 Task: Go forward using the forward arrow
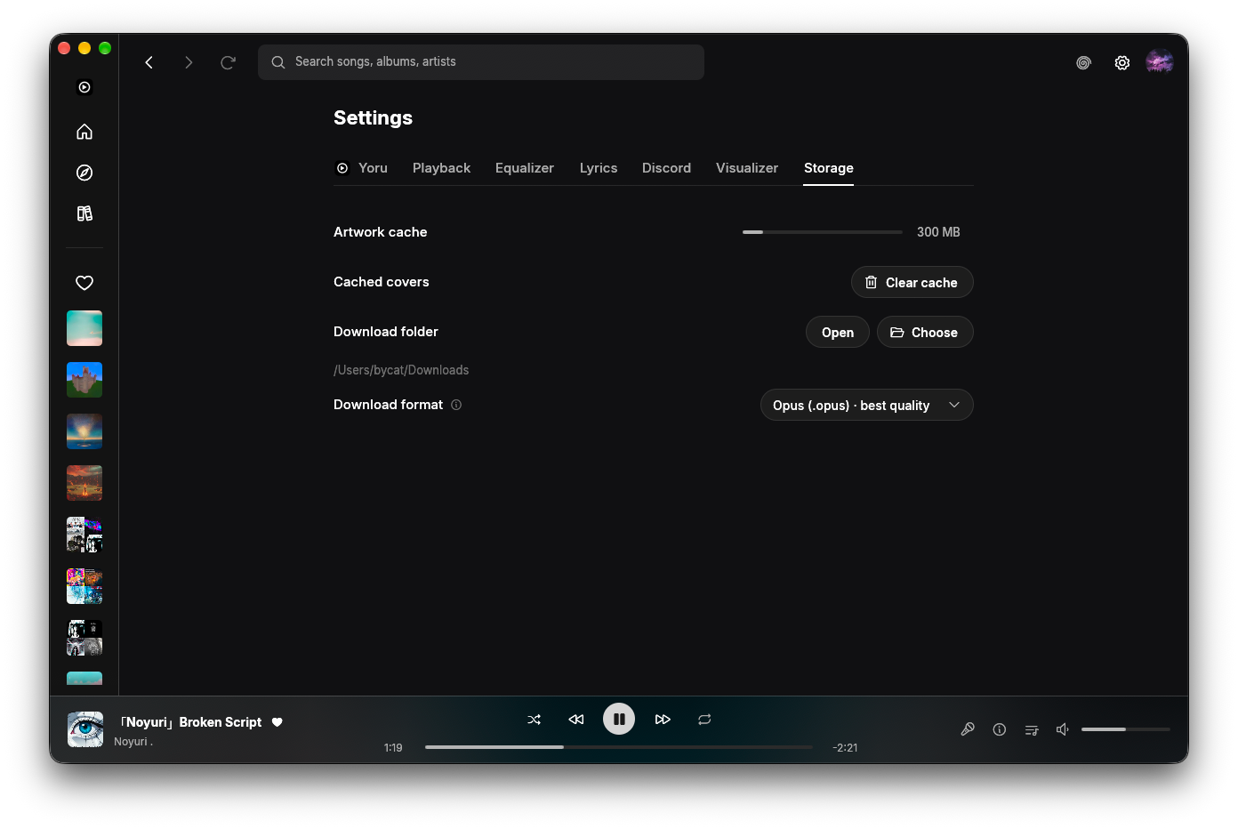(x=189, y=62)
